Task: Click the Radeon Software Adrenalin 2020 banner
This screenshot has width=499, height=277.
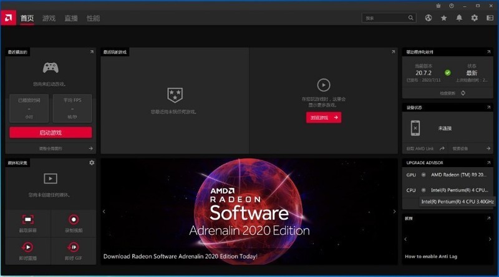Action: [249, 211]
